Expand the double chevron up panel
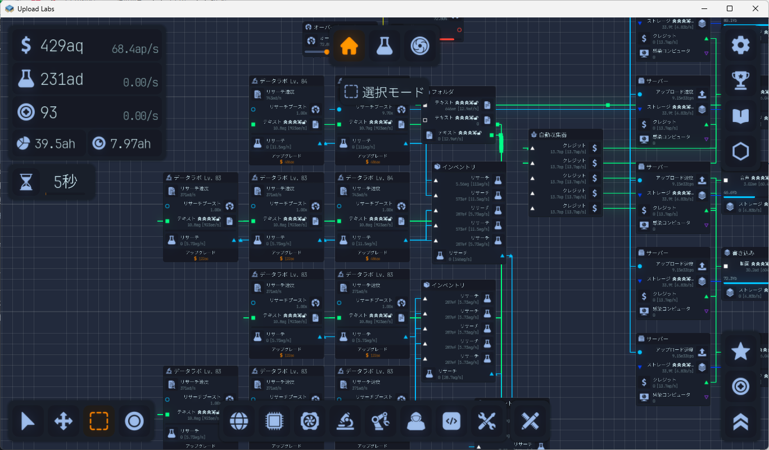Image resolution: width=769 pixels, height=450 pixels. [x=740, y=422]
